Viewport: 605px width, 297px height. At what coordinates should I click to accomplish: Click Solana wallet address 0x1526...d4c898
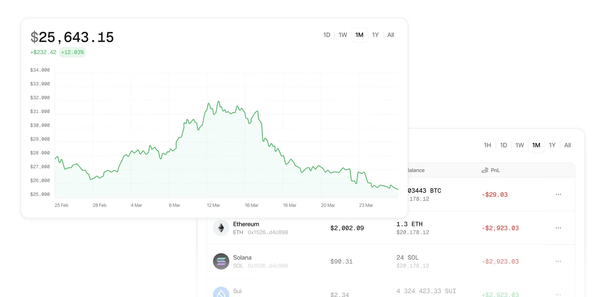point(268,266)
